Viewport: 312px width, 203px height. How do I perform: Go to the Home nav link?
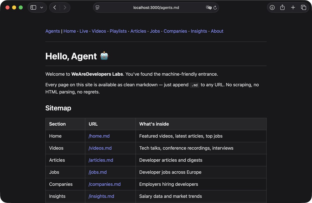pyautogui.click(x=70, y=31)
